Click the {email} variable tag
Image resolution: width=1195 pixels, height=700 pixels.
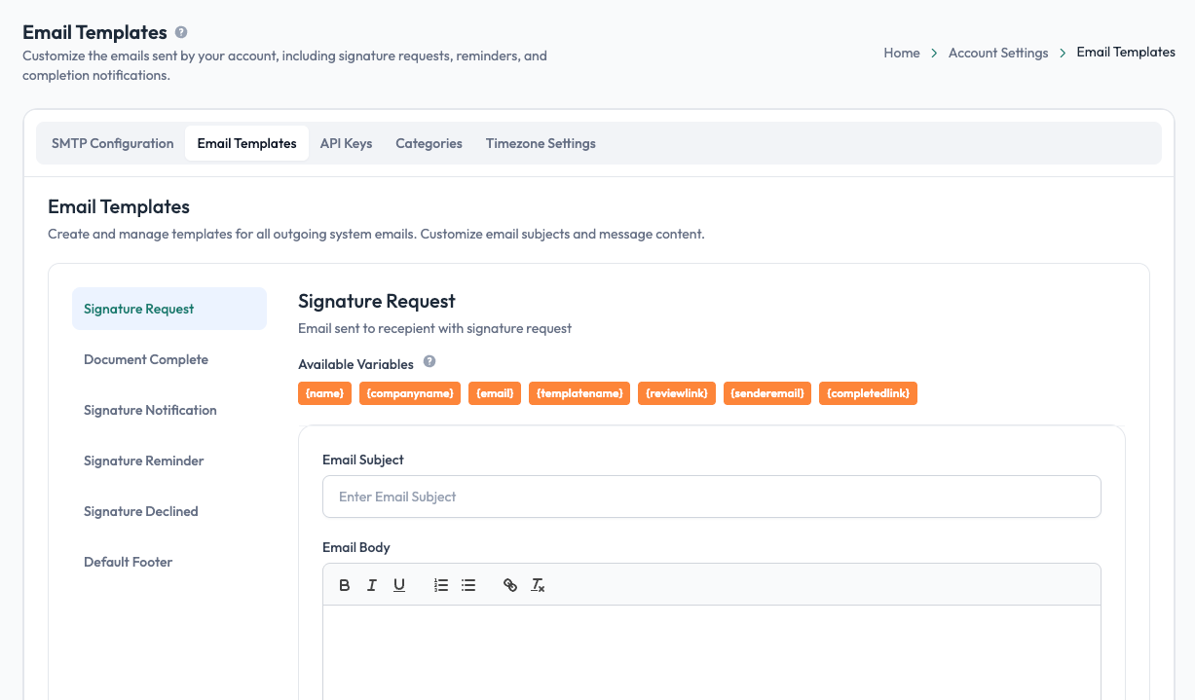coord(495,393)
